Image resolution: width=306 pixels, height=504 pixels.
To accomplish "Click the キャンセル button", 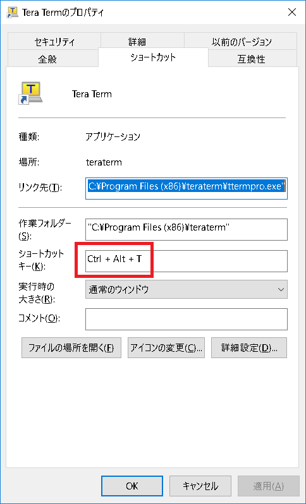I will pyautogui.click(x=200, y=486).
